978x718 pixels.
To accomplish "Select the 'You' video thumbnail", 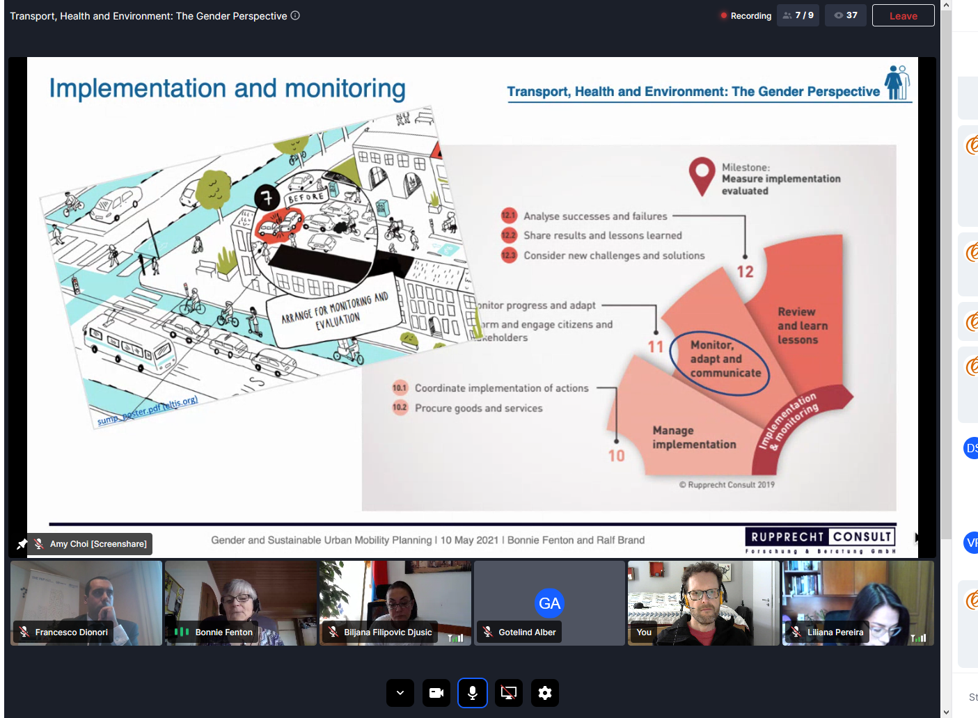I will [x=704, y=603].
